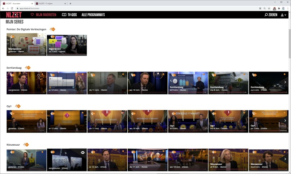Play EenVandaag episode wo 10 mrt. 26min
This screenshot has height=174, width=291.
[148, 83]
